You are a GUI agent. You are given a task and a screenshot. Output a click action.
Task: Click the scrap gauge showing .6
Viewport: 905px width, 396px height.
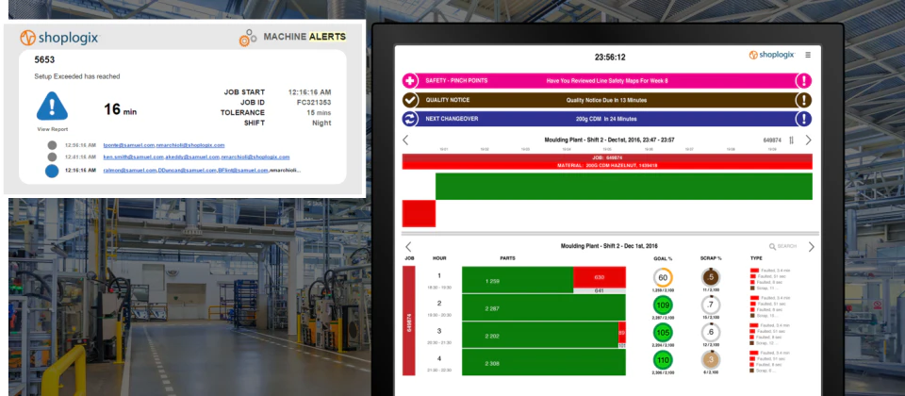pyautogui.click(x=711, y=333)
